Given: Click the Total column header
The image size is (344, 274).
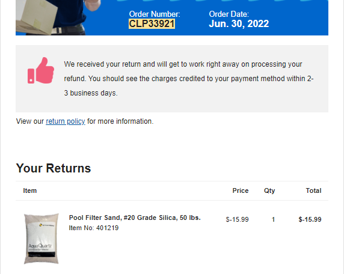Looking at the screenshot, I should (x=314, y=190).
